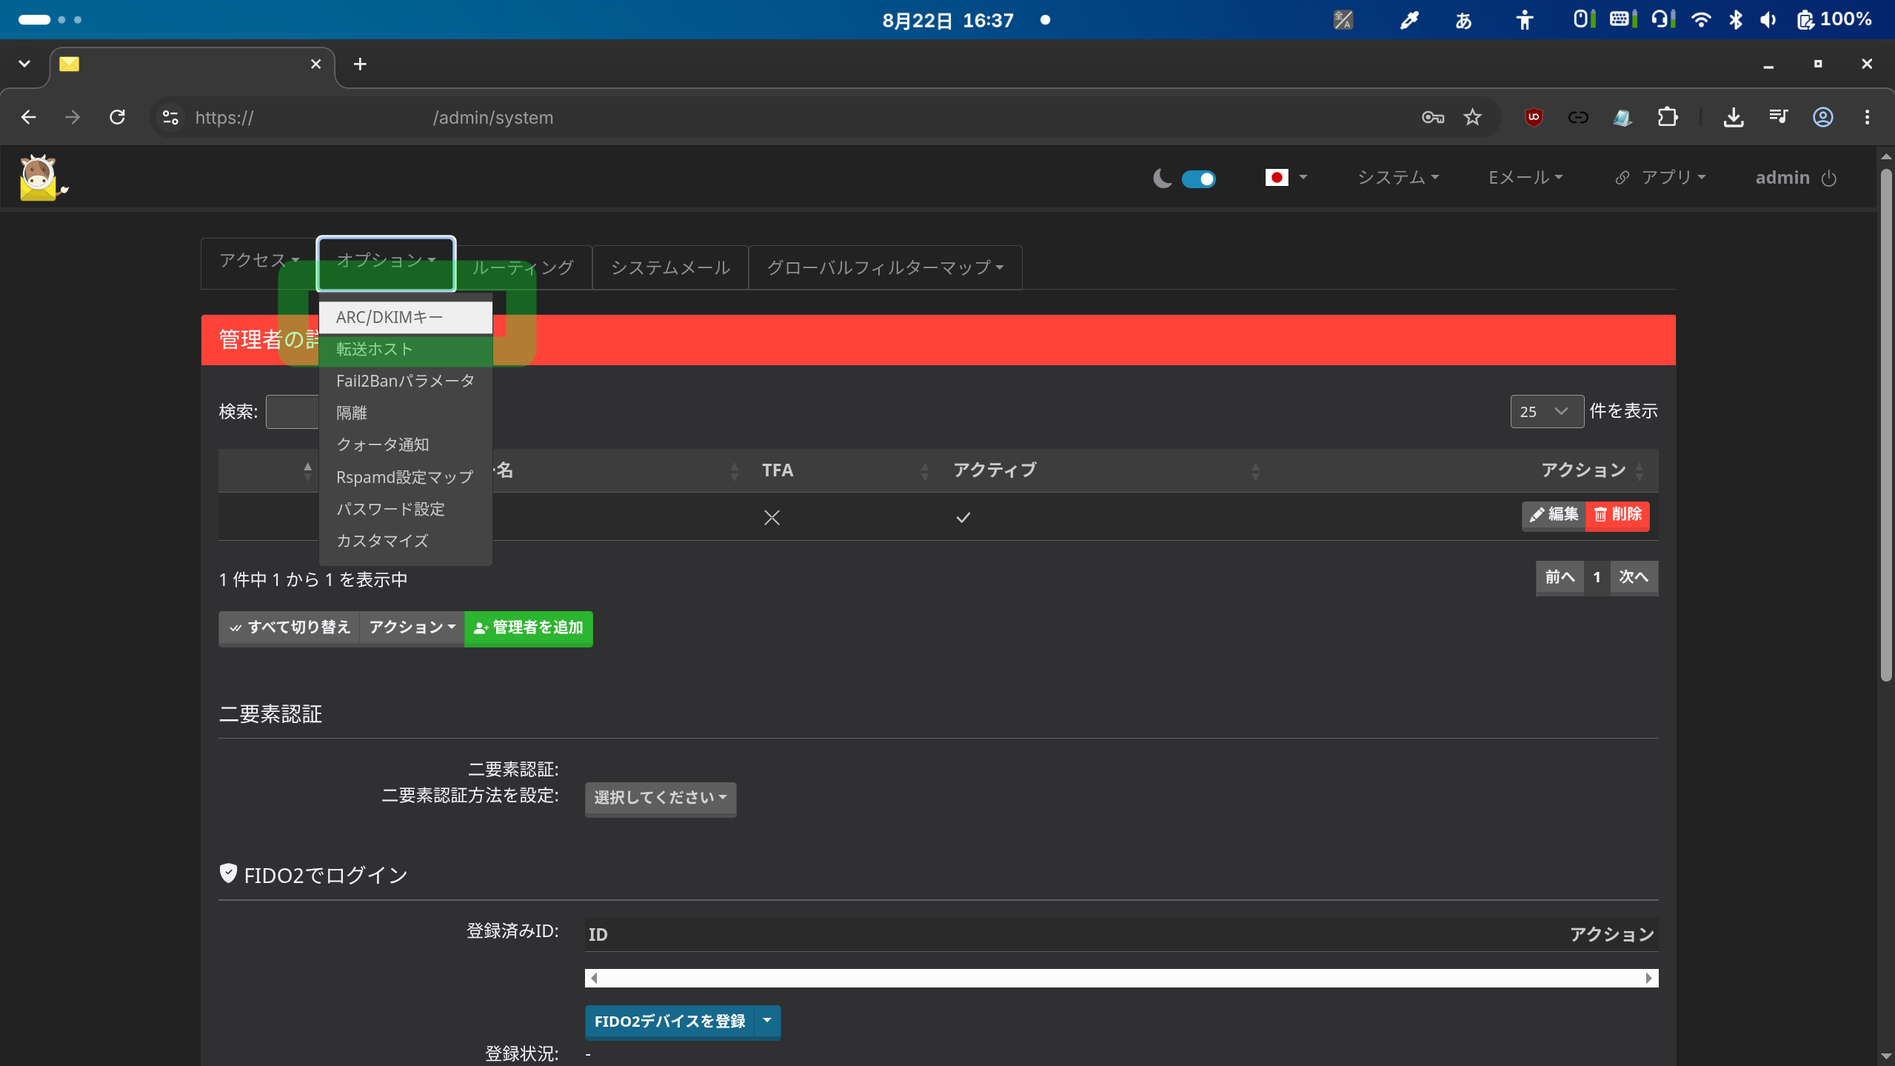1895x1066 pixels.
Task: Close the current browser tab
Action: pos(315,64)
